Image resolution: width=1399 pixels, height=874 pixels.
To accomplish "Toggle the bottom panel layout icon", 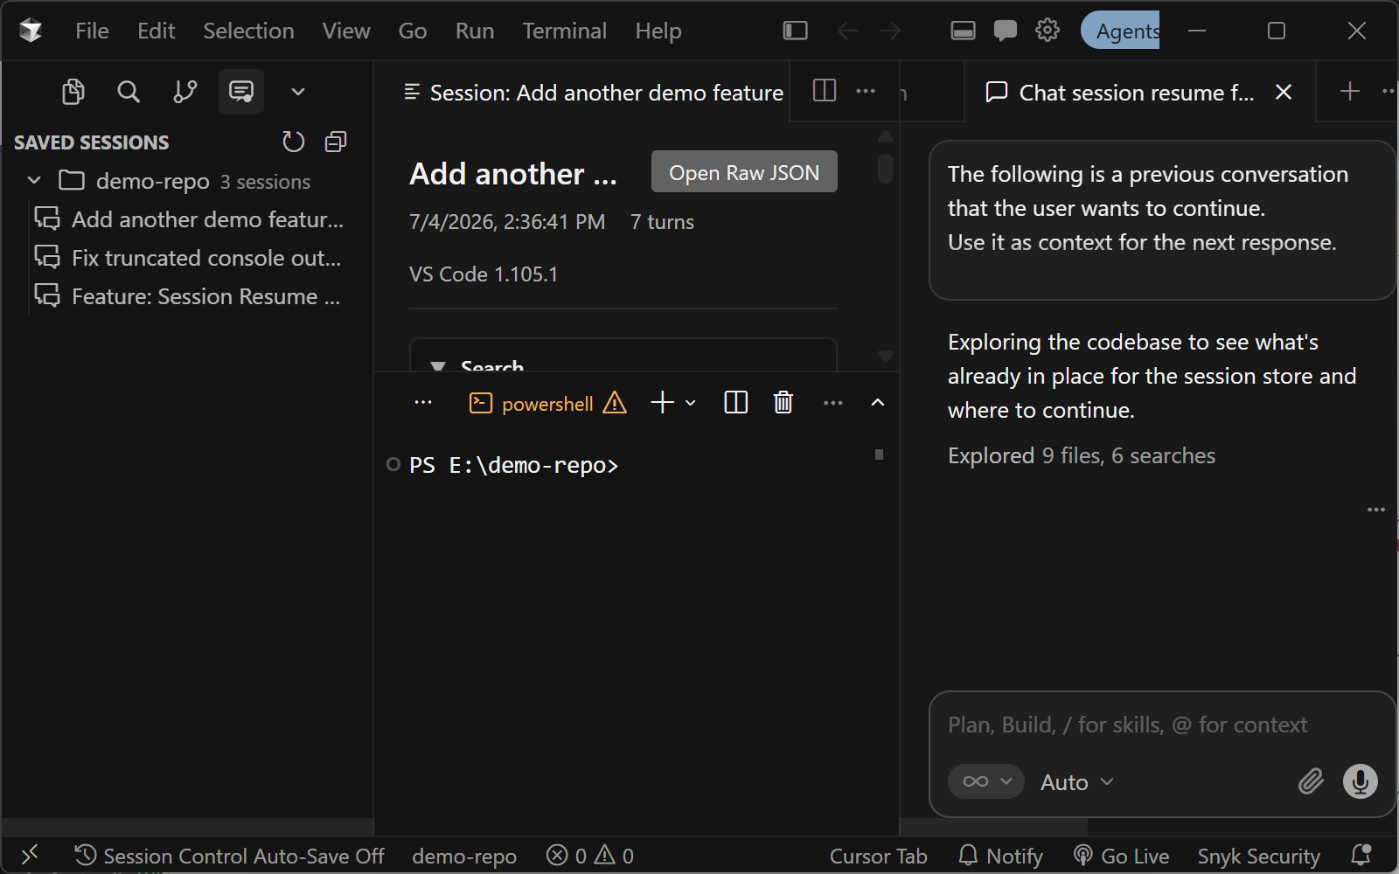I will [963, 31].
